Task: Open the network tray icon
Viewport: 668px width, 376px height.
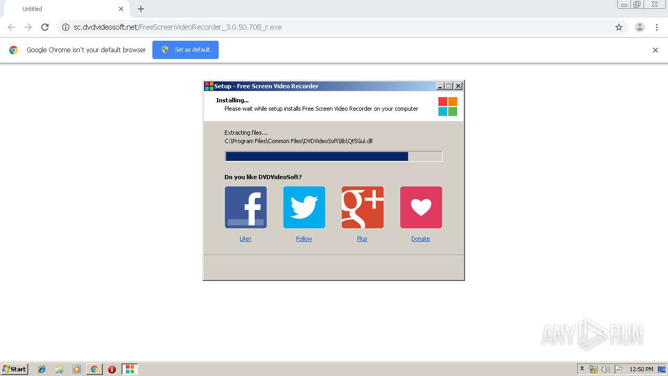Action: point(593,369)
